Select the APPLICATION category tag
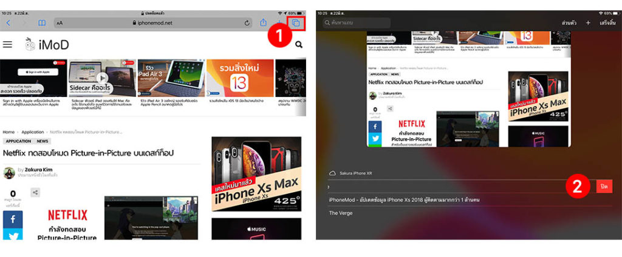Viewport: 622px width, 257px height. 18,141
